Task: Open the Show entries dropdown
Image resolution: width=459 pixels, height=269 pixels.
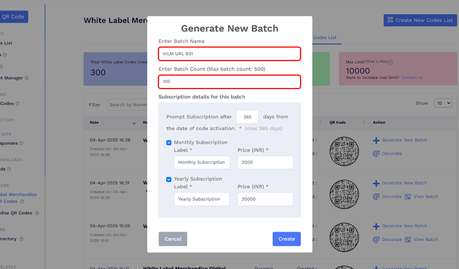Action: pos(443,104)
